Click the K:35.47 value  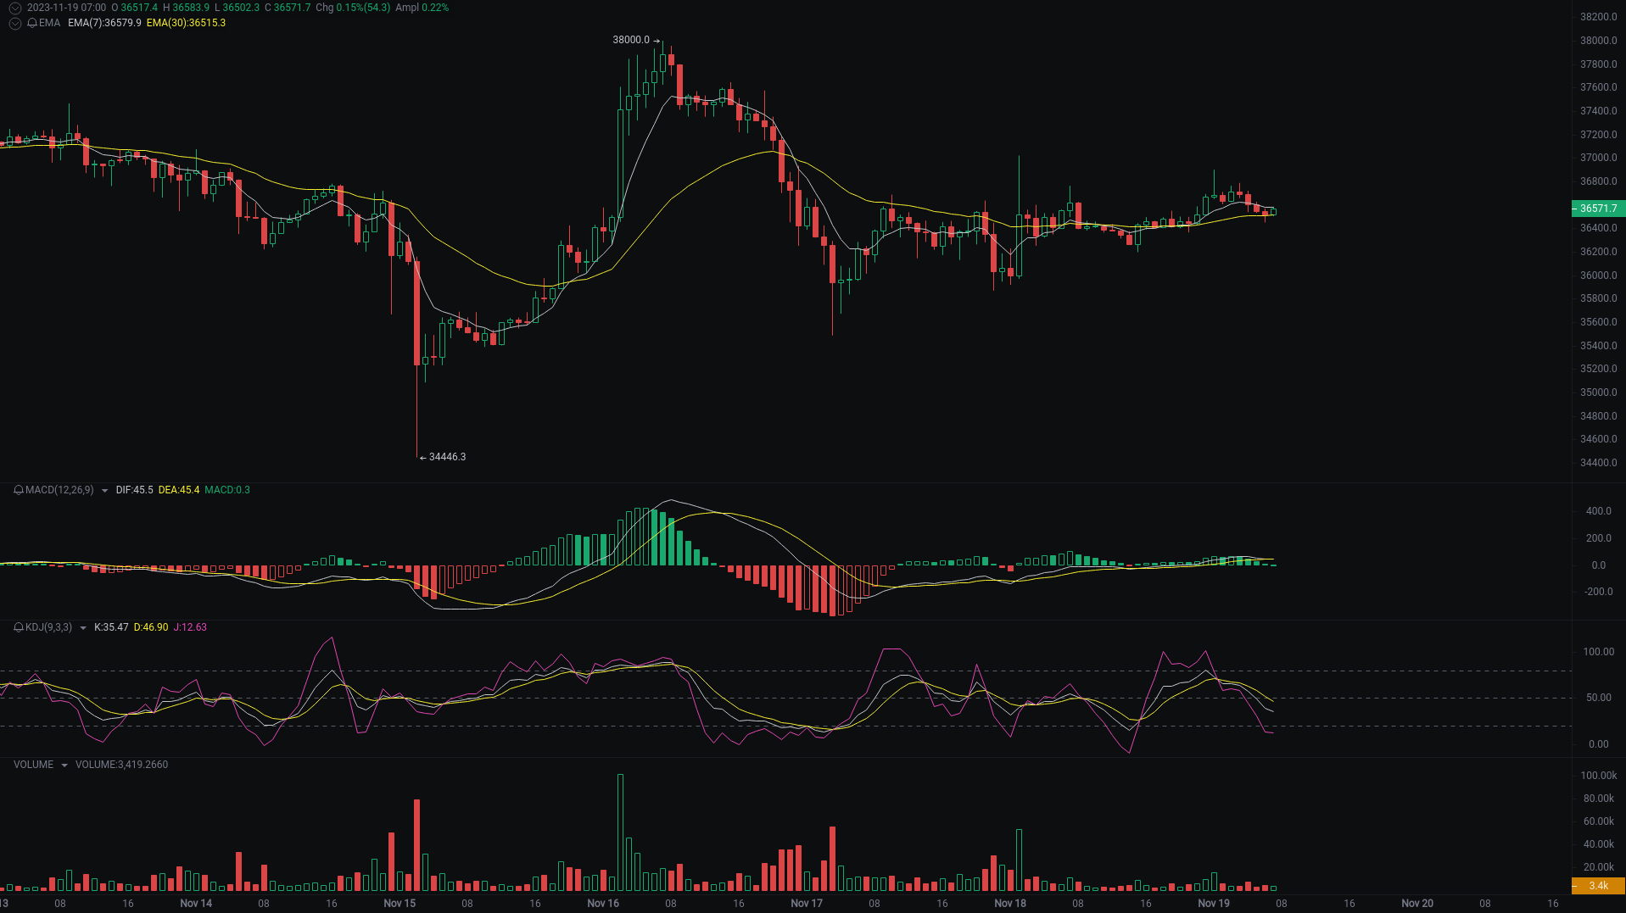click(x=111, y=627)
